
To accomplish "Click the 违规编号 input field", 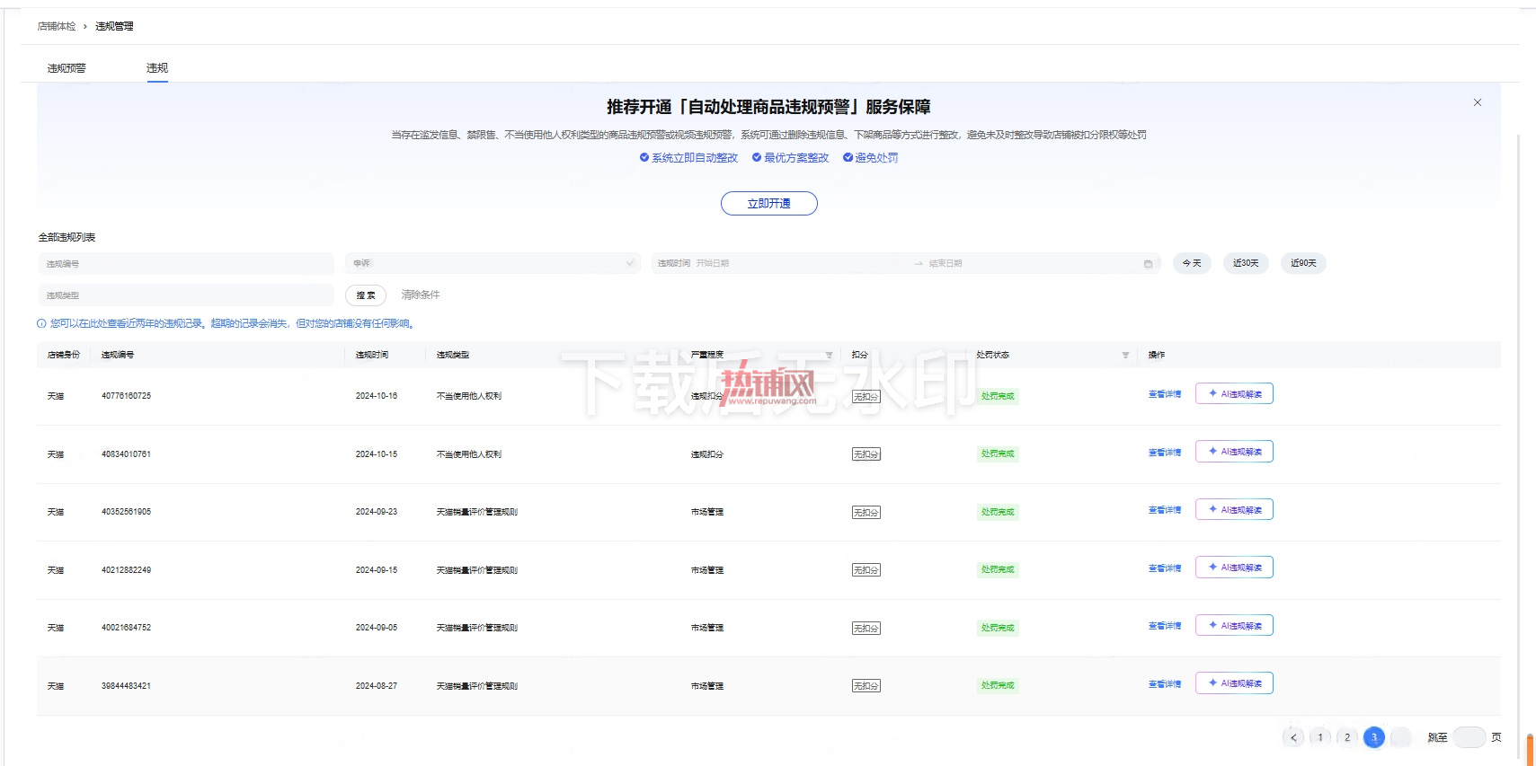I will coord(185,264).
